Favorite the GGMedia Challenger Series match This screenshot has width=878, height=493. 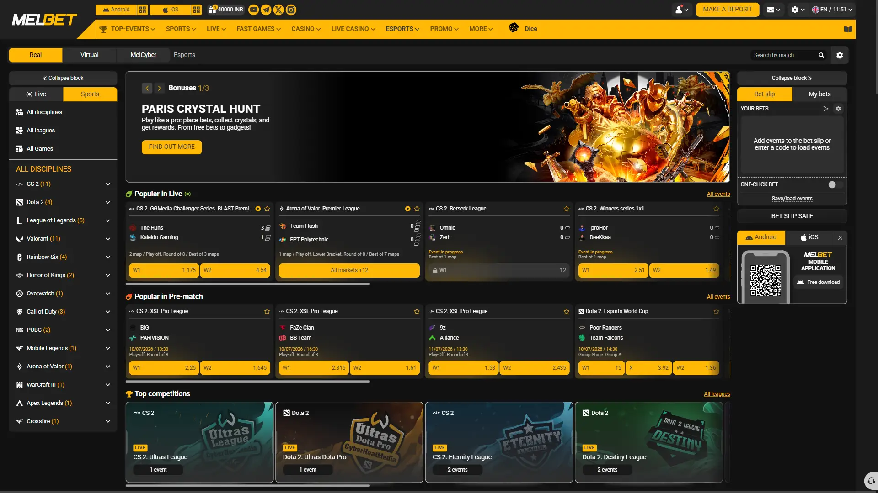pos(267,209)
